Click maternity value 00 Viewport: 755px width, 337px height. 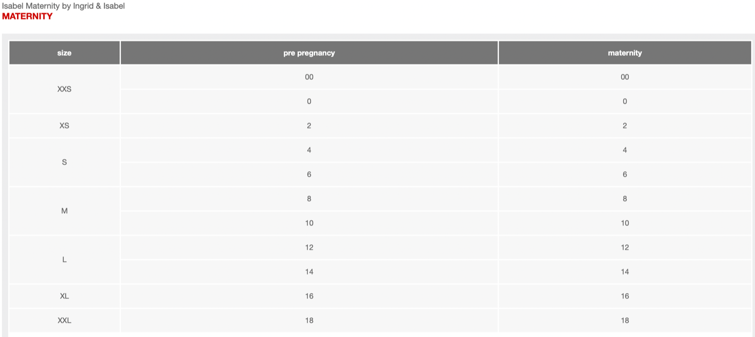[x=625, y=77]
